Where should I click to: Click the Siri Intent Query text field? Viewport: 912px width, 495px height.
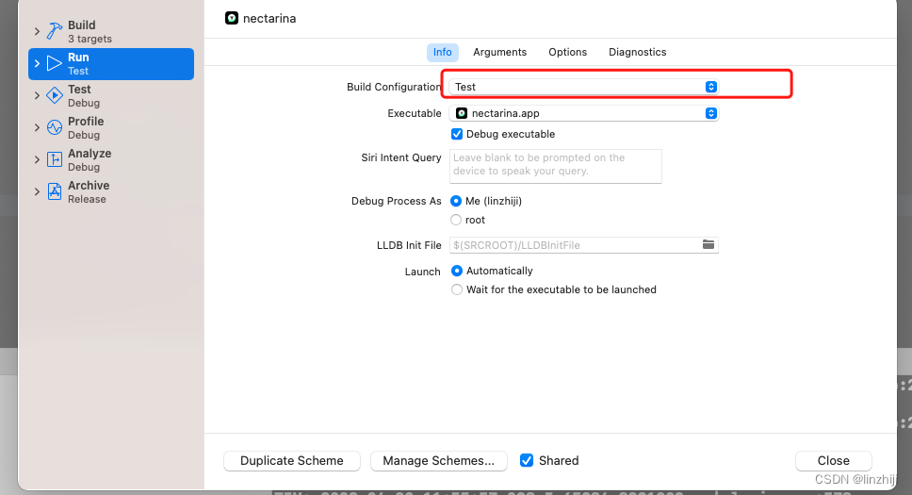pos(556,166)
